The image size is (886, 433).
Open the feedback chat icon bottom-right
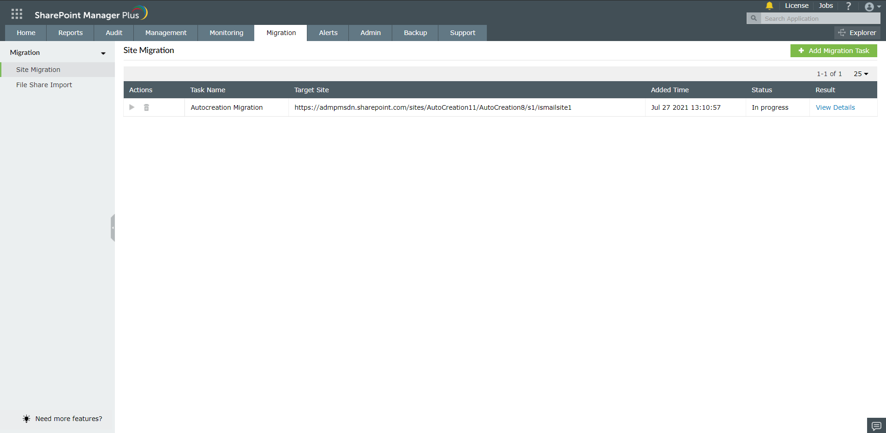point(875,425)
